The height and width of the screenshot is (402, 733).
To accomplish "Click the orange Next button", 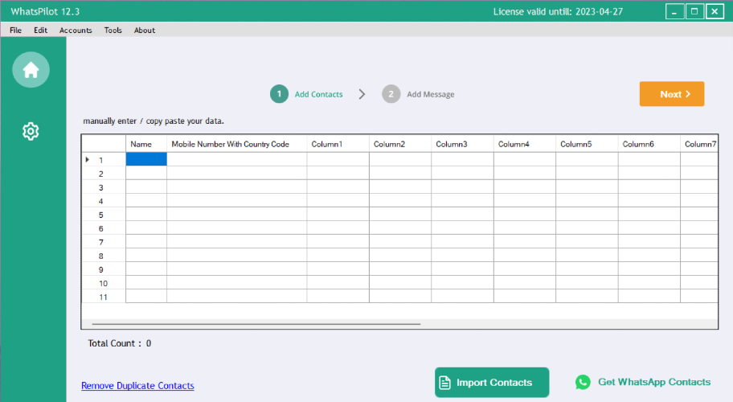I will pyautogui.click(x=672, y=94).
